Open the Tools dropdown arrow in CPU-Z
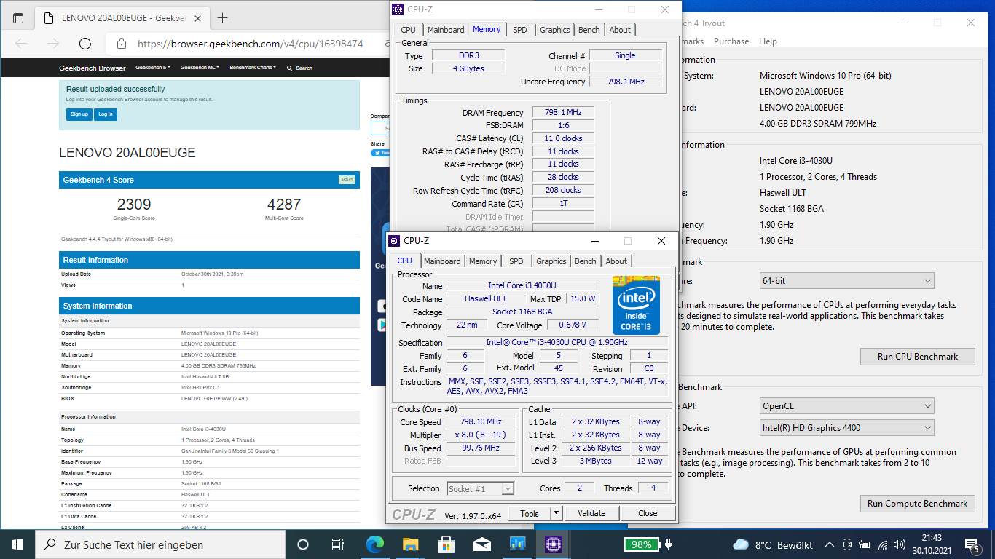995x559 pixels. [556, 513]
